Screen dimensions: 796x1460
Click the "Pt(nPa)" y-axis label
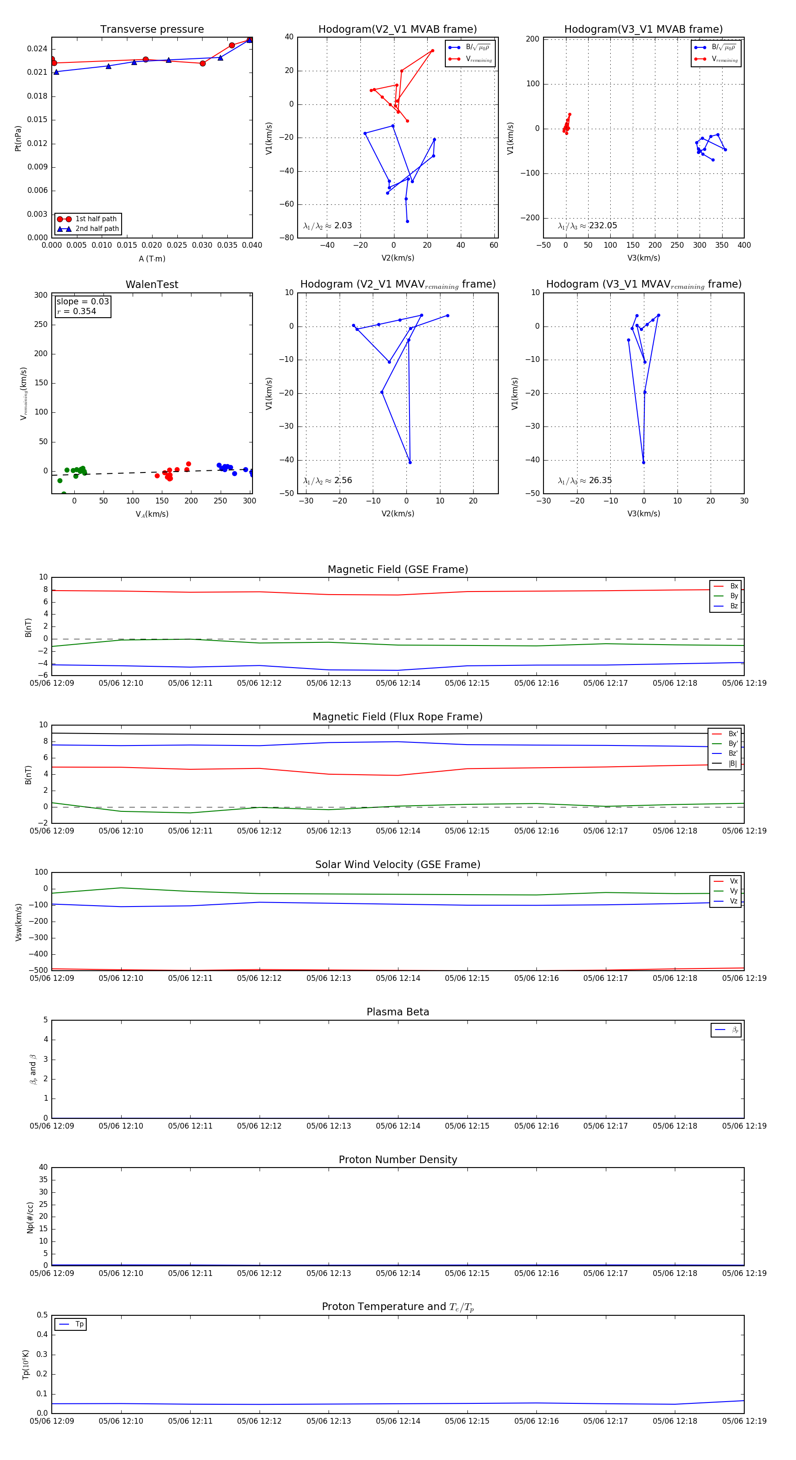click(x=18, y=138)
